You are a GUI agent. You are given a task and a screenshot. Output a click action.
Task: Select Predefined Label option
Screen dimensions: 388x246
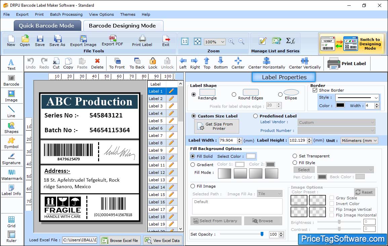pyautogui.click(x=255, y=116)
